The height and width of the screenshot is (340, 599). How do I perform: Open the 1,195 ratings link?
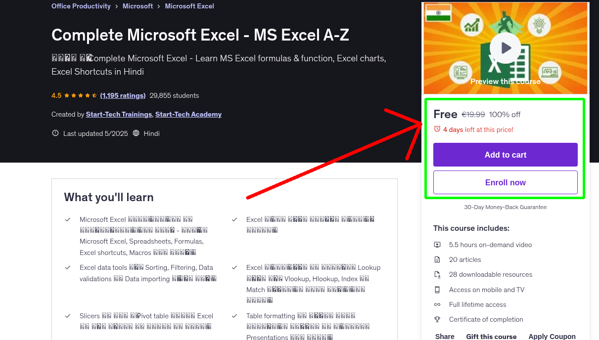tap(123, 95)
